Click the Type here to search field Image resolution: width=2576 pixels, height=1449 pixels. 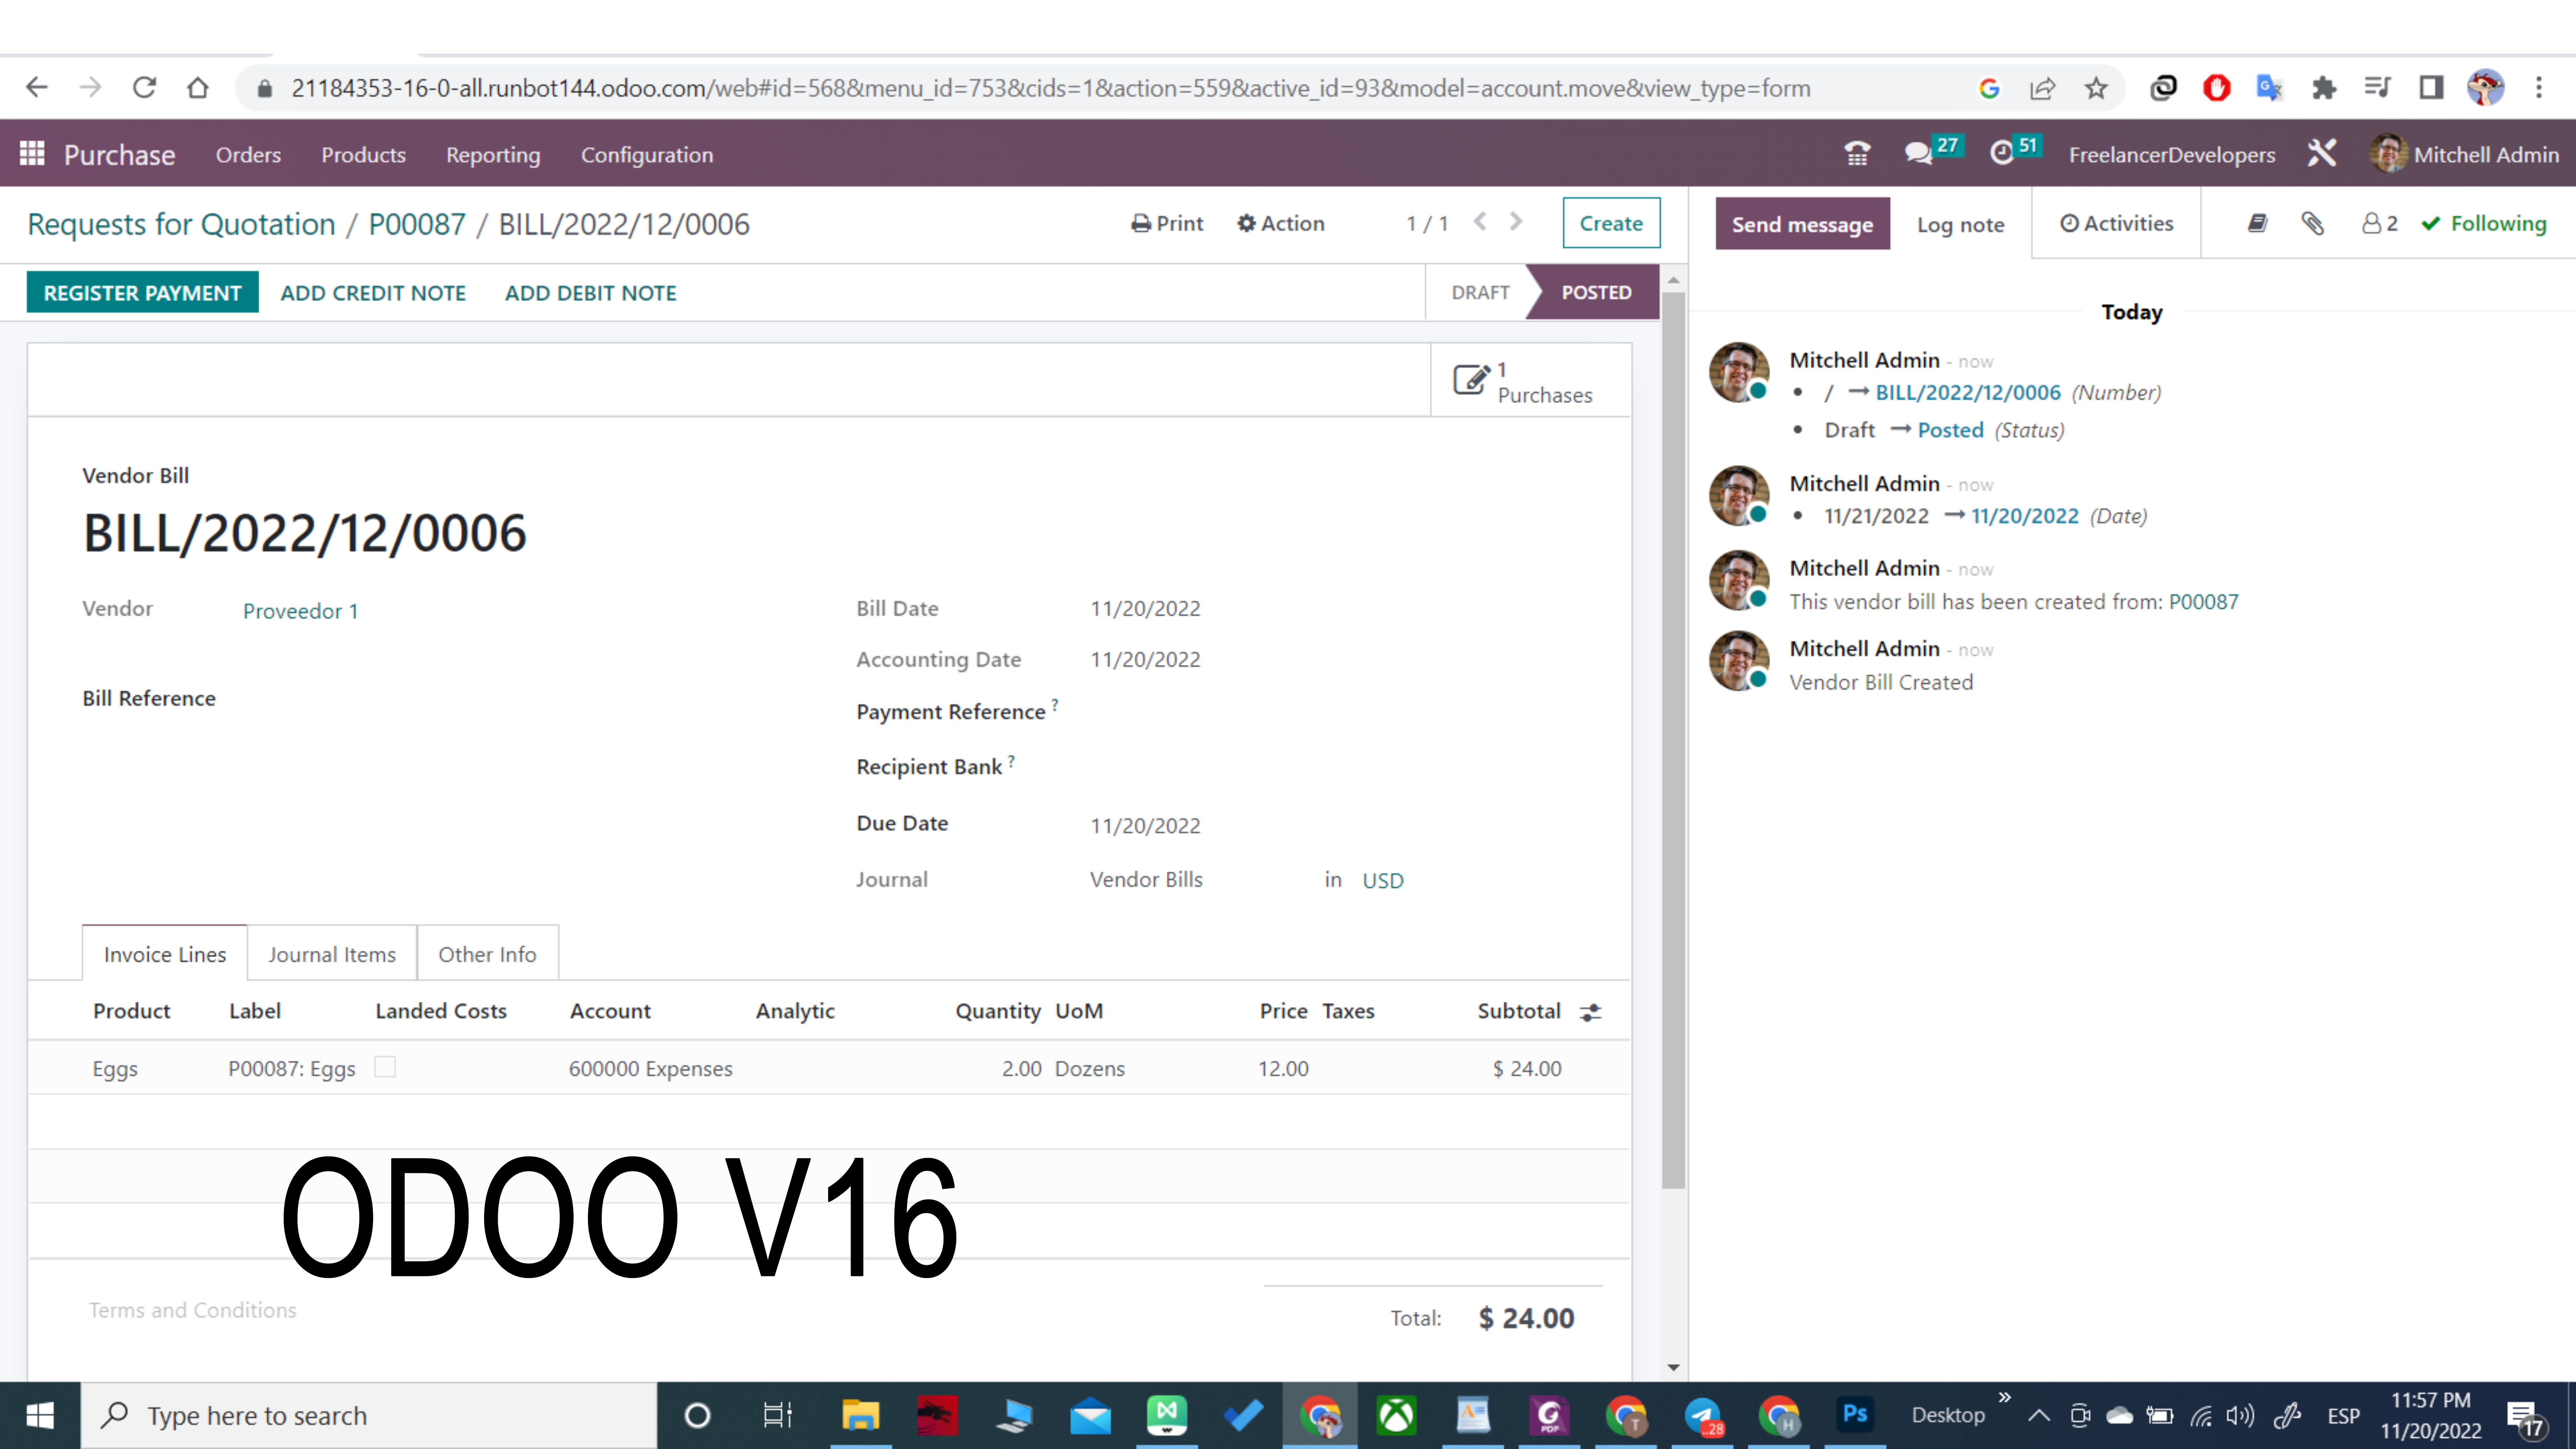click(350, 1415)
